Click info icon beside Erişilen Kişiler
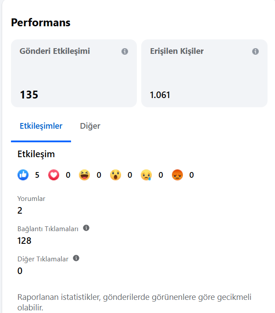275x313 pixels. (x=255, y=51)
